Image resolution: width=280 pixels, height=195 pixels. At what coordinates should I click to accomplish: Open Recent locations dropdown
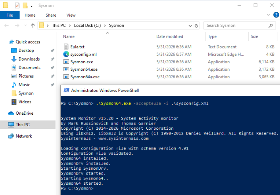pyautogui.click(x=25, y=25)
